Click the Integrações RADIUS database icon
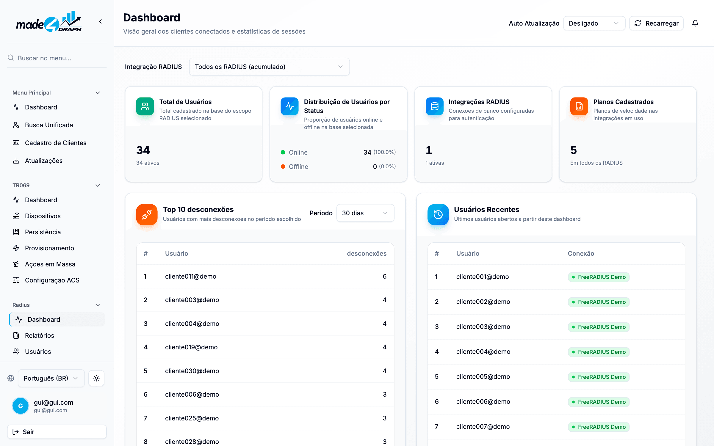The width and height of the screenshot is (714, 446). [434, 106]
